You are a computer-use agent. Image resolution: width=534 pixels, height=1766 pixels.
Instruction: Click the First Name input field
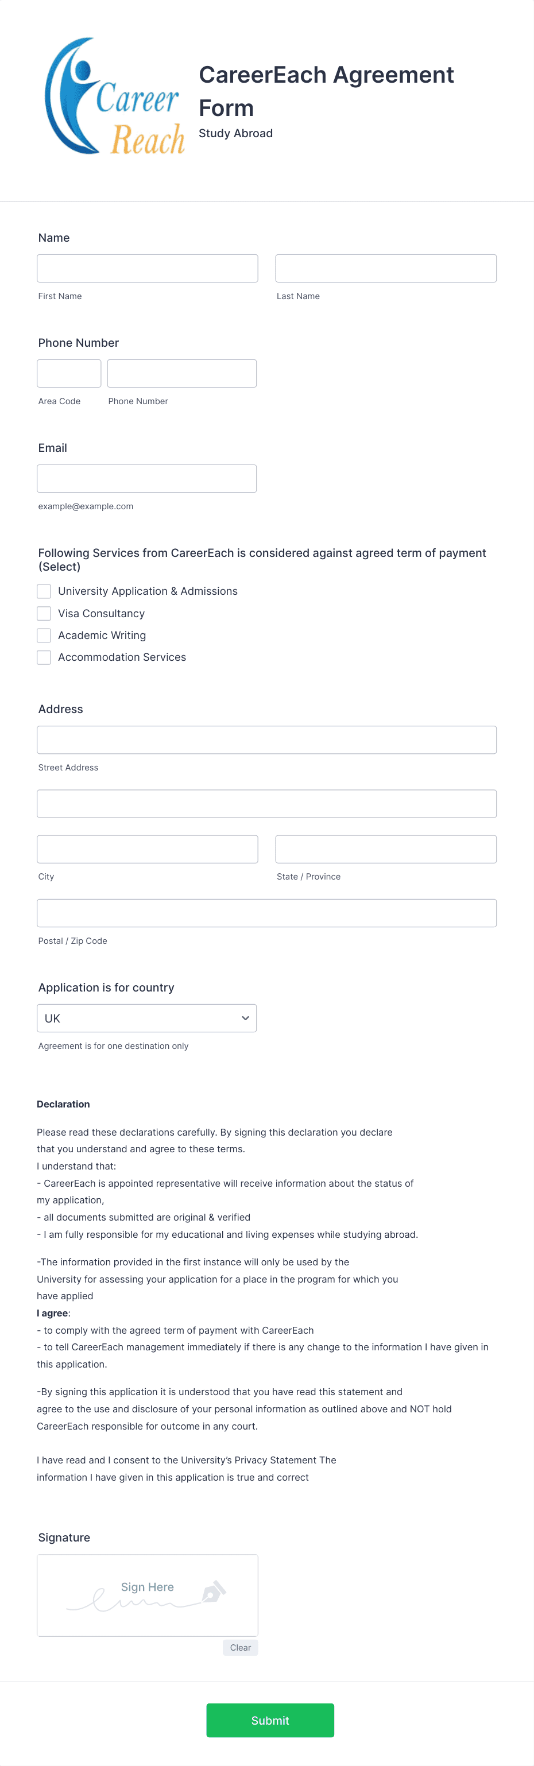pyautogui.click(x=146, y=268)
